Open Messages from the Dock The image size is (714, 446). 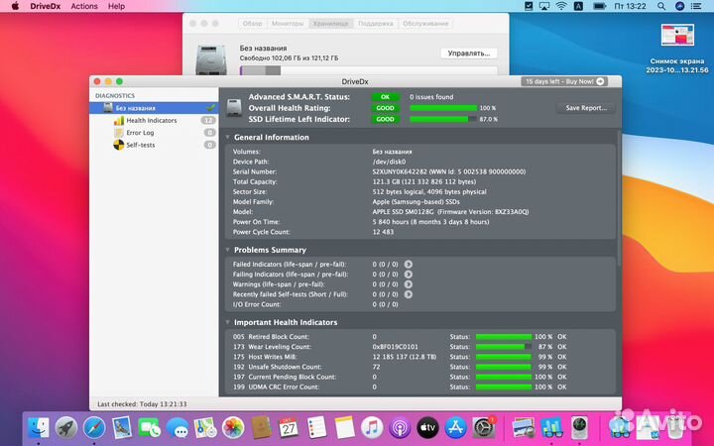pyautogui.click(x=178, y=428)
